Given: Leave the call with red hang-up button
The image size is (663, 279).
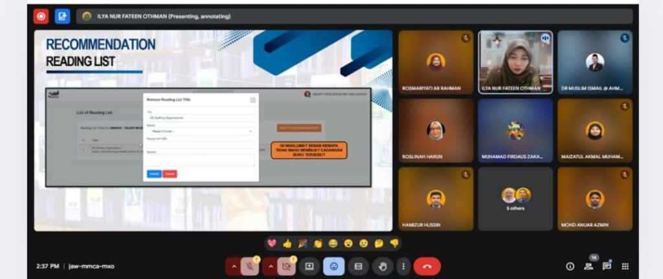Looking at the screenshot, I should click(427, 266).
